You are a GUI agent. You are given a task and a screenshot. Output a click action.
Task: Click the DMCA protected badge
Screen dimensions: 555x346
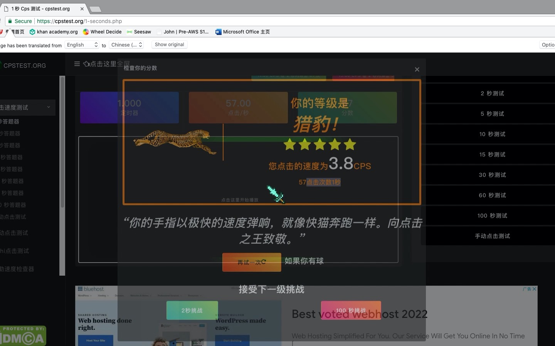[x=22, y=335]
